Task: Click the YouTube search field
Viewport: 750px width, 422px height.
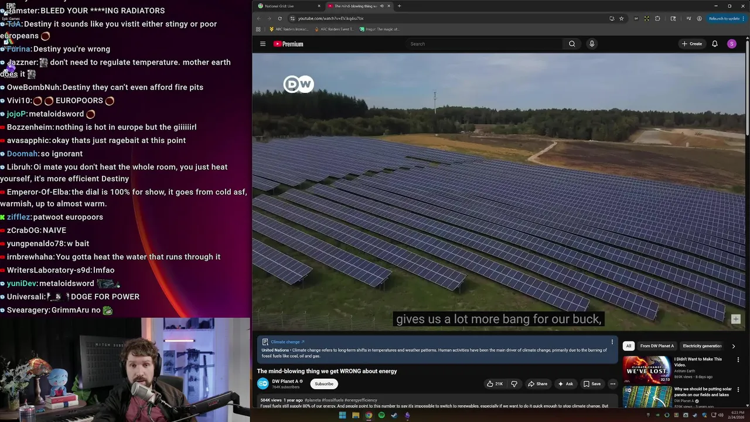Action: [x=484, y=44]
